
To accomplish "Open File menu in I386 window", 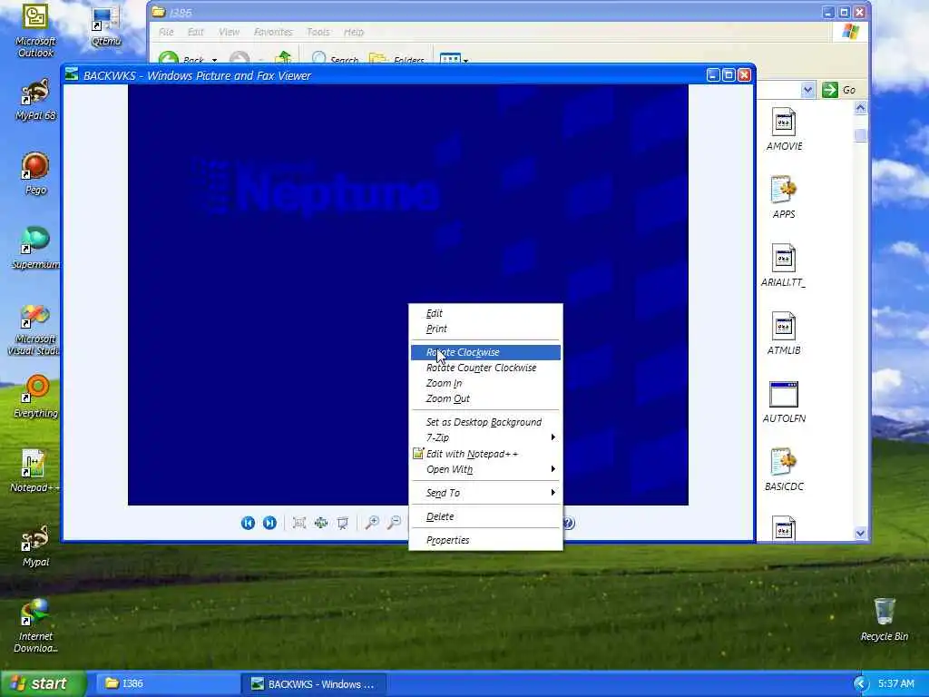I will (166, 32).
